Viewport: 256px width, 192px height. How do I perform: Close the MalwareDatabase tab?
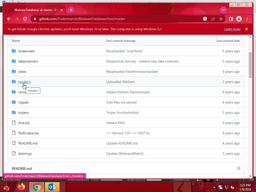[61, 10]
